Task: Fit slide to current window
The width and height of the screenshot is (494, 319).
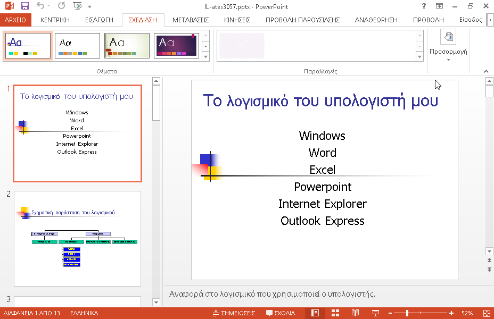Action: [x=487, y=313]
